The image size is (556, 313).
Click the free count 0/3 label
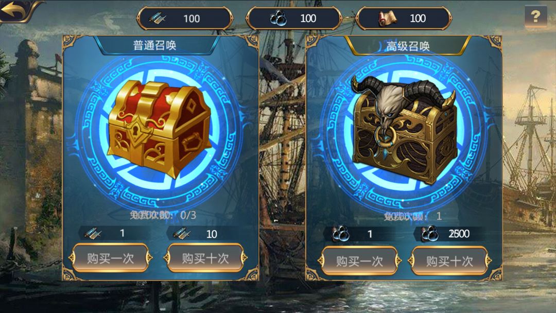(163, 215)
